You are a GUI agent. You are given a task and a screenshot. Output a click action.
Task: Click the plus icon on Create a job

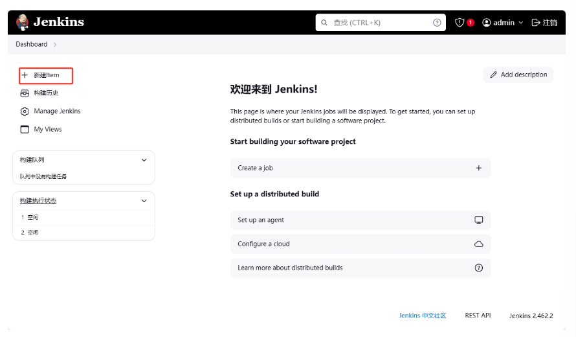click(479, 168)
